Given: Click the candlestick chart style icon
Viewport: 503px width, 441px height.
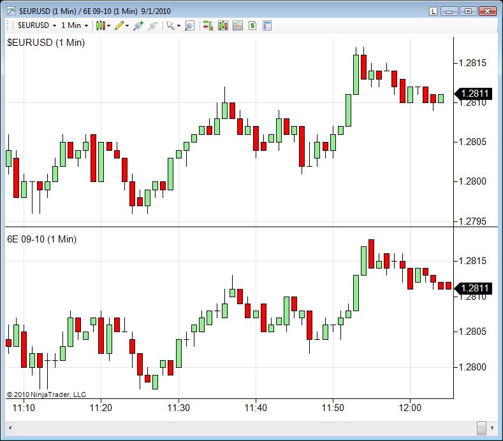Looking at the screenshot, I should [x=100, y=25].
